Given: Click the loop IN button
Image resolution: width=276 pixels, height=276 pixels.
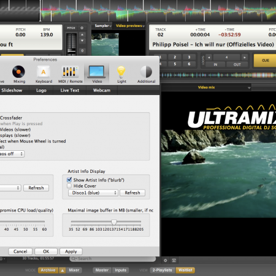Looking at the screenshot, I should click(215, 64).
